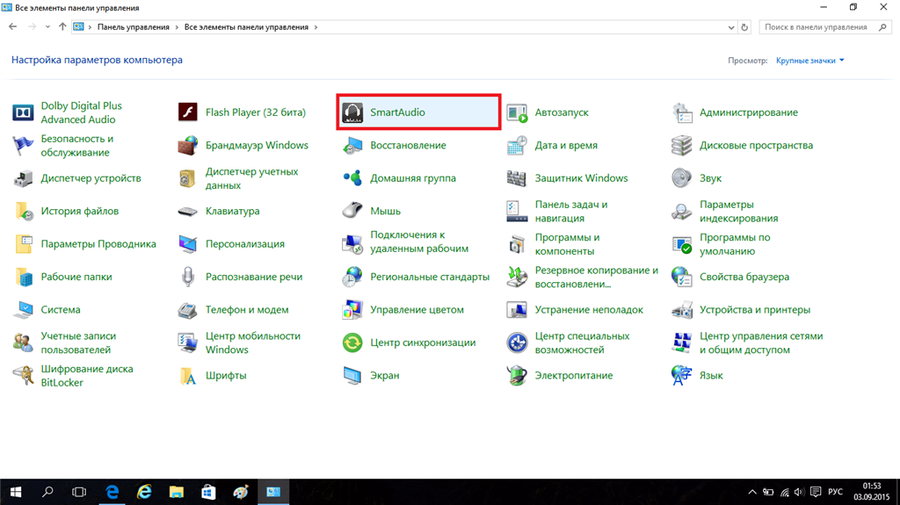The width and height of the screenshot is (900, 505).
Task: Open the Центр специальных возможностей icon
Action: pyautogui.click(x=517, y=343)
